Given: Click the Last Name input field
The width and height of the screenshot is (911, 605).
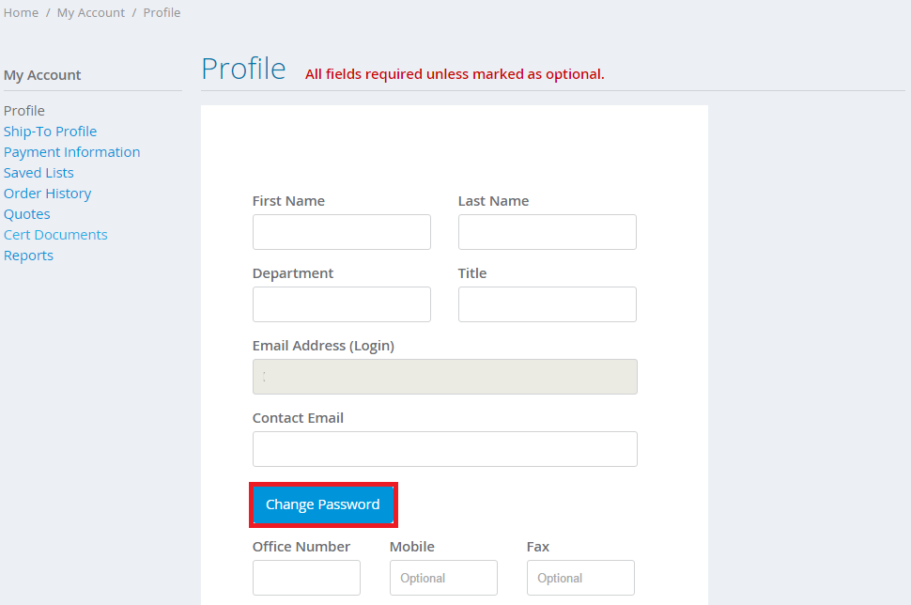Looking at the screenshot, I should (x=547, y=232).
